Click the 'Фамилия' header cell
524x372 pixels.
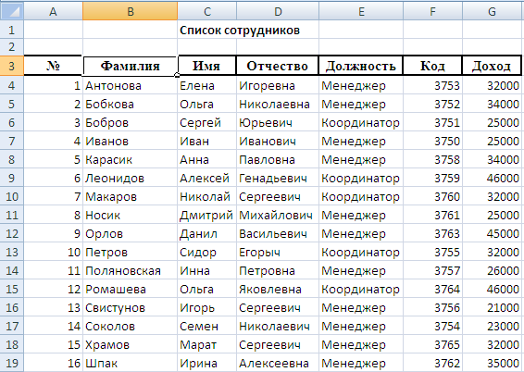[x=130, y=66]
